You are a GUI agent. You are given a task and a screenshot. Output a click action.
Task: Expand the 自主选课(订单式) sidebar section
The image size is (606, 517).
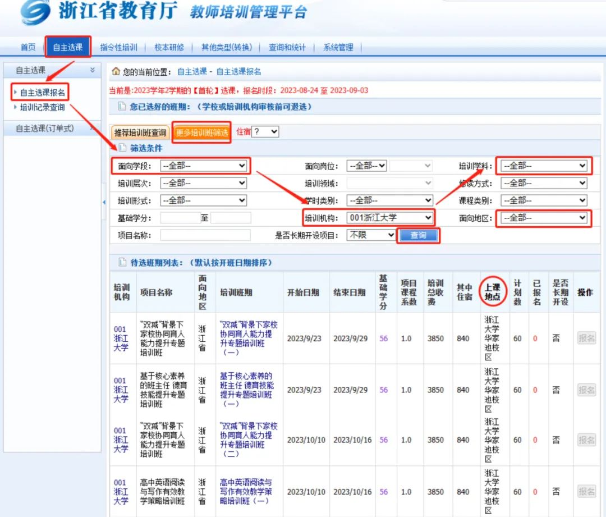93,129
